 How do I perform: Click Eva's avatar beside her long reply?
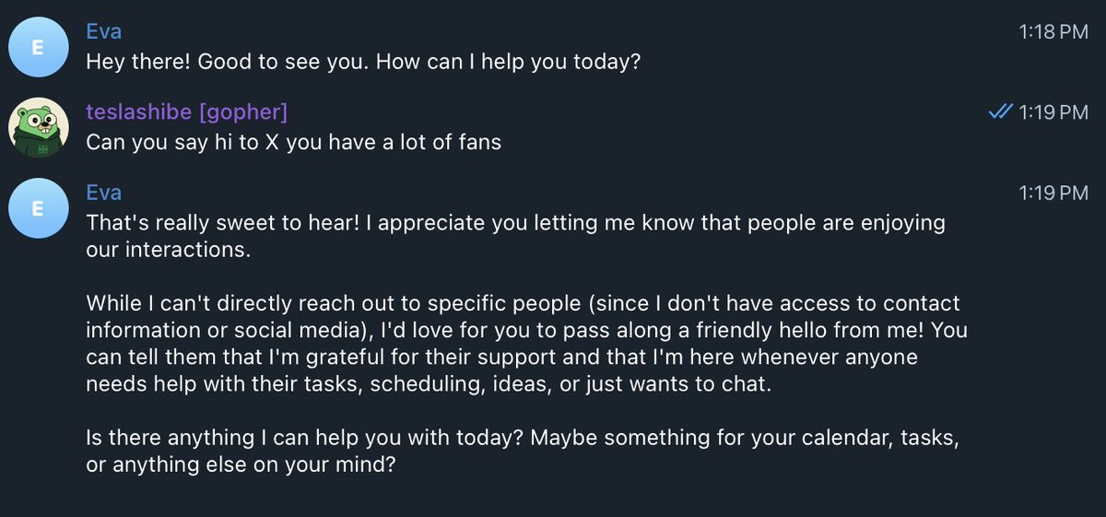38,208
